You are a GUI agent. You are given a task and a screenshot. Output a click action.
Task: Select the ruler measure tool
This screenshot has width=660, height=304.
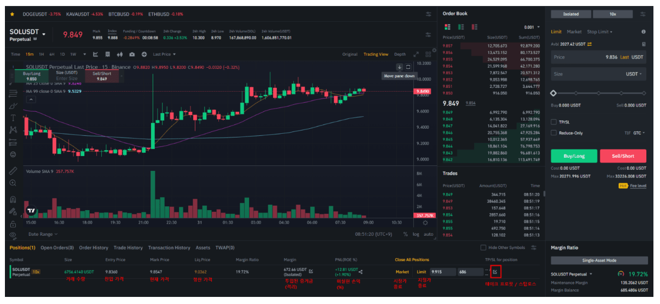coord(13,170)
